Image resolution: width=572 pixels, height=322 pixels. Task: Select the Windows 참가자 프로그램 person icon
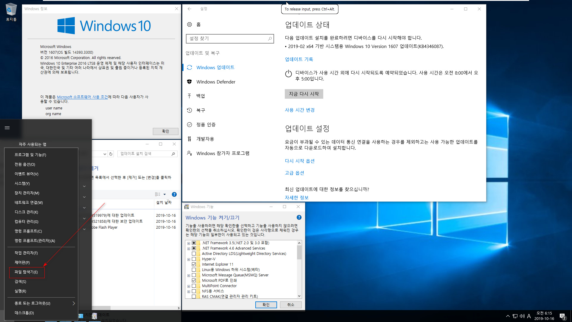(x=189, y=153)
